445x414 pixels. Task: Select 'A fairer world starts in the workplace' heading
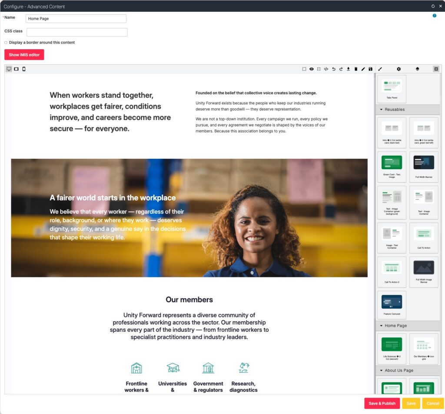pos(113,197)
